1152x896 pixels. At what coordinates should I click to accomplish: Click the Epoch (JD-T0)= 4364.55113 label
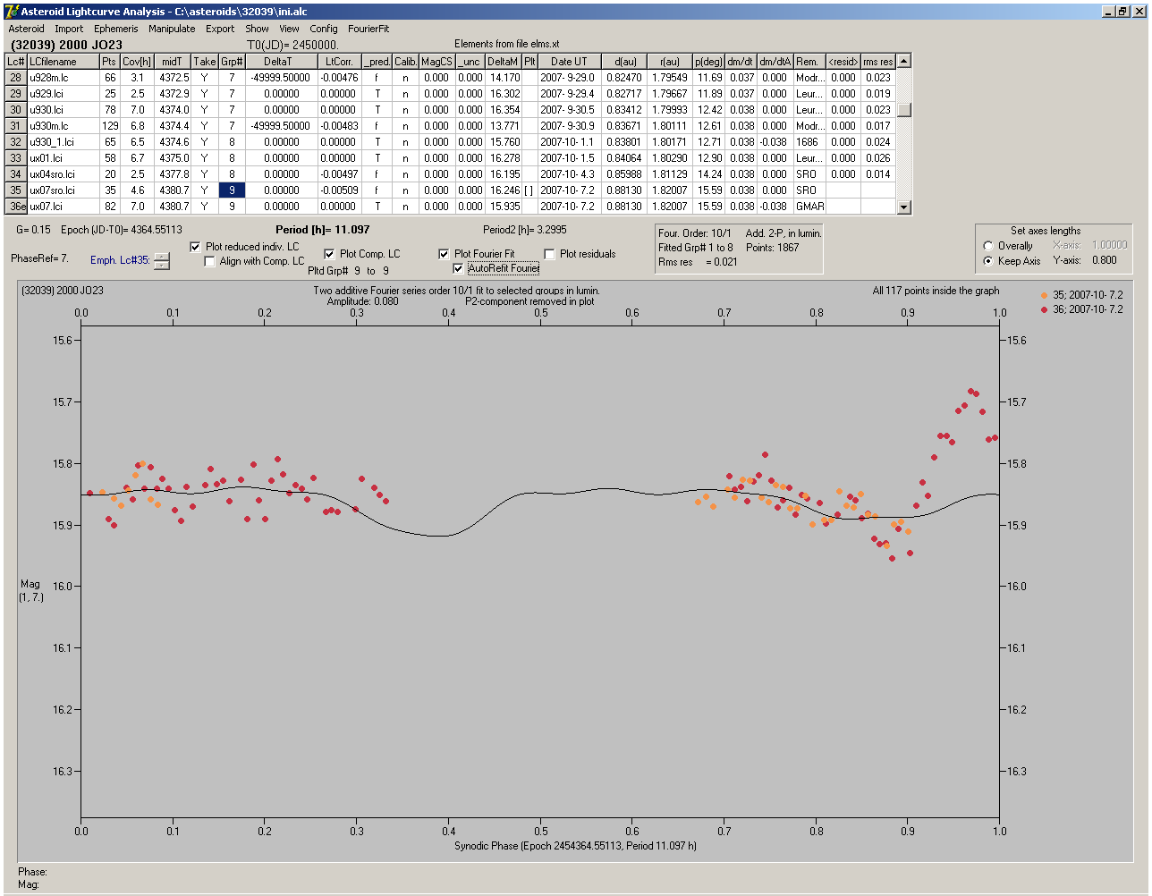122,230
